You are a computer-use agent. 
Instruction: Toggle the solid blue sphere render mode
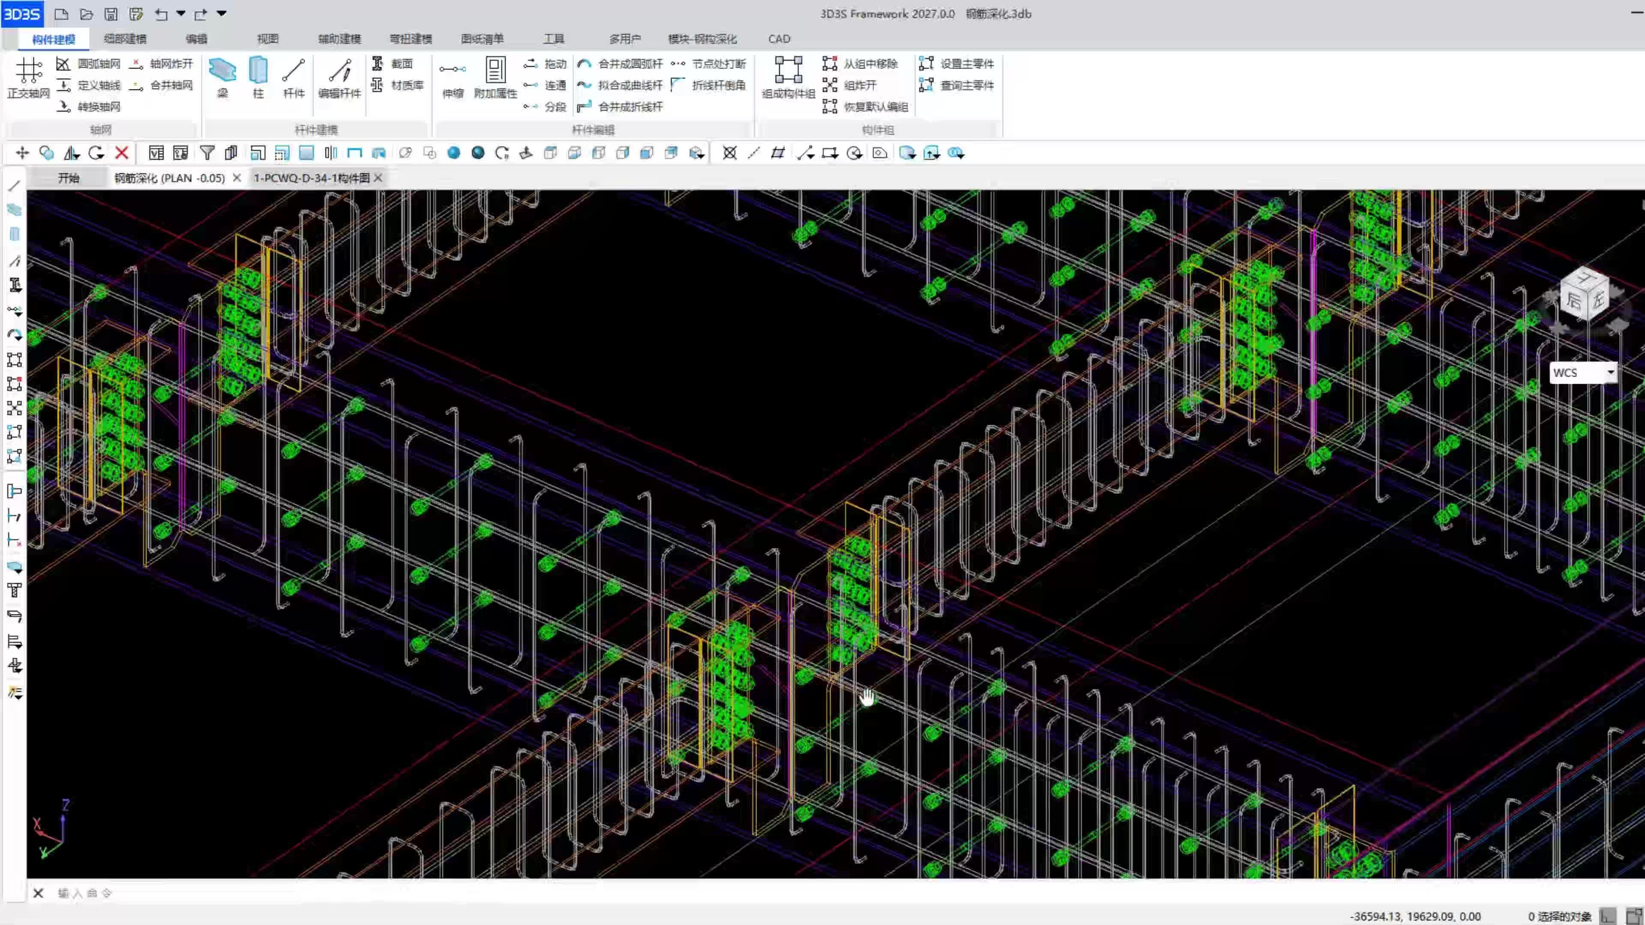pyautogui.click(x=454, y=153)
